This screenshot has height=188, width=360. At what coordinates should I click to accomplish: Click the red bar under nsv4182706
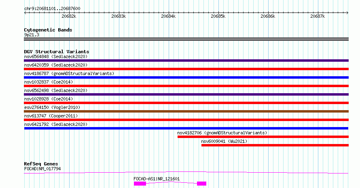click(x=263, y=137)
